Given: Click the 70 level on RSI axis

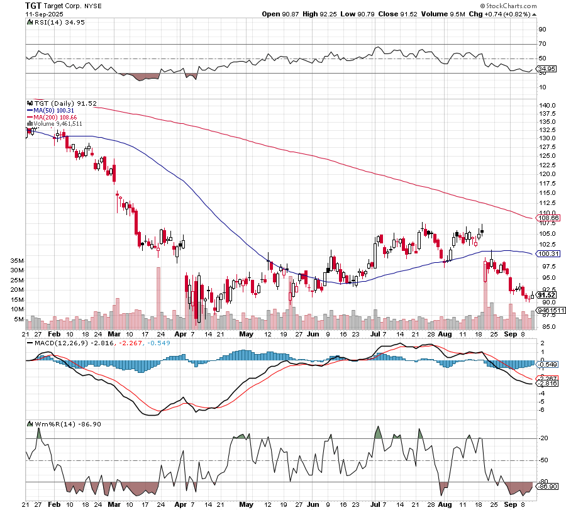Looking at the screenshot, I should coord(543,43).
